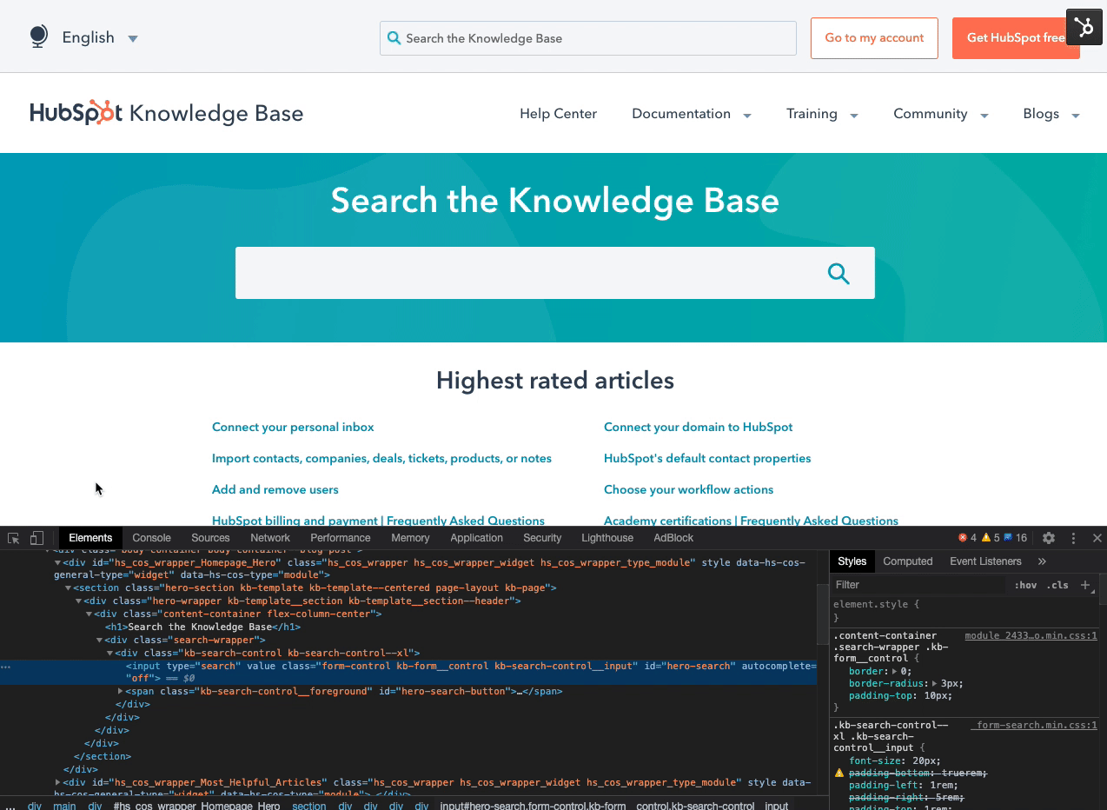
Task: Expand the Documentation menu
Action: (692, 114)
